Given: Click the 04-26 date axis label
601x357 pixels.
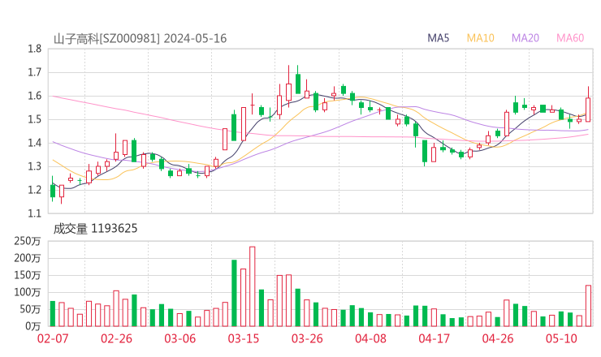Looking at the screenshot, I should [498, 338].
